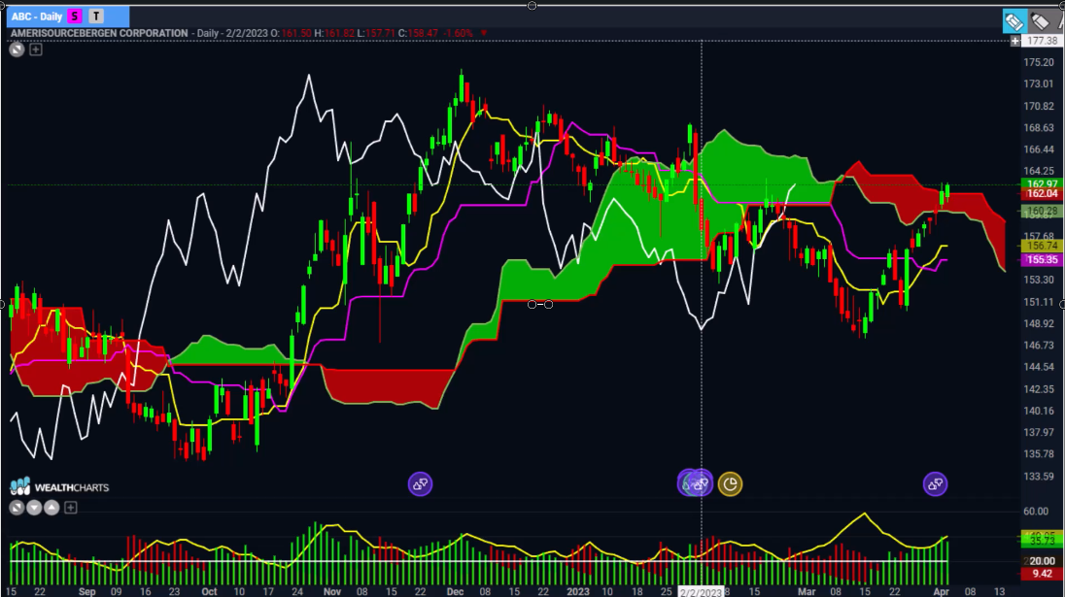
Task: Open the gold earnings marker in February
Action: click(730, 483)
